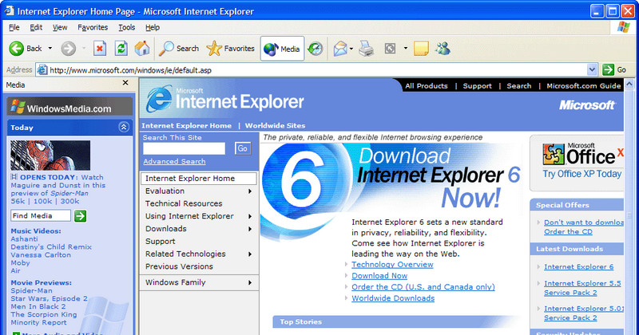Open the Help menu
The image size is (639, 335).
coord(153,27)
